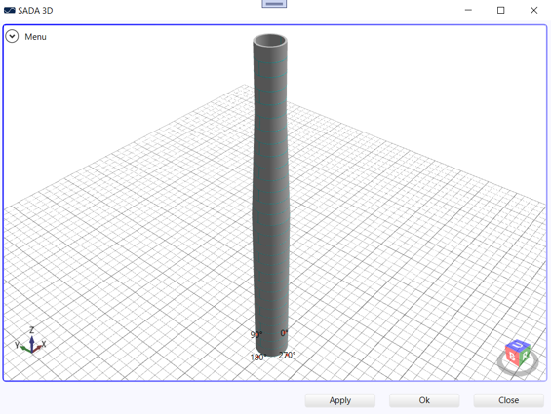Expand the Menu chevron
Image resolution: width=551 pixels, height=414 pixels.
(x=12, y=36)
